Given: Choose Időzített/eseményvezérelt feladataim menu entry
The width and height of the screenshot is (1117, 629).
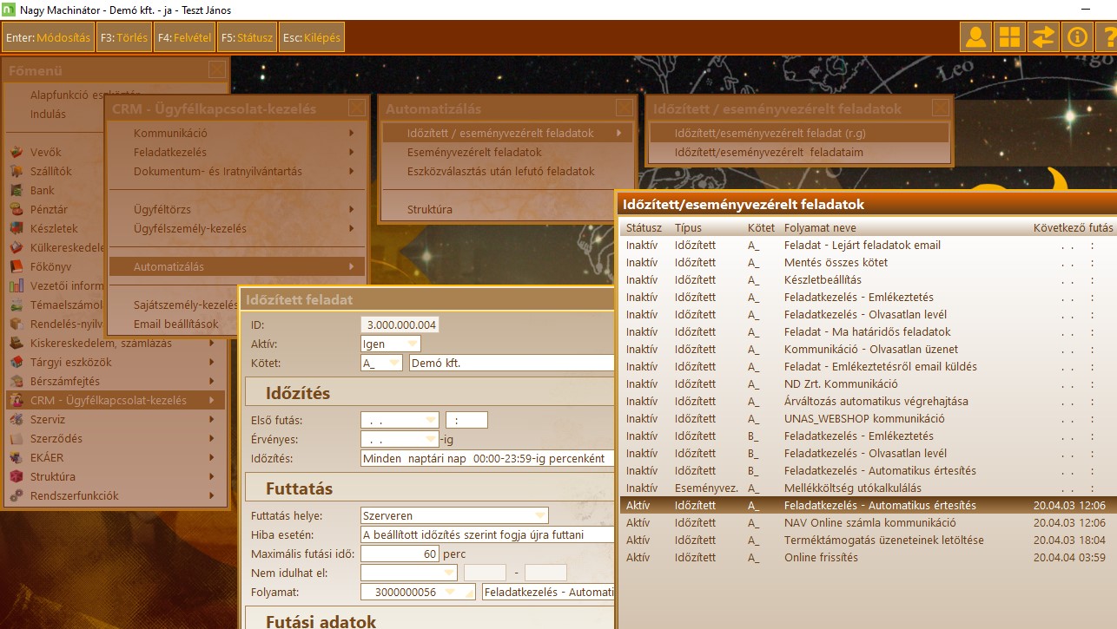Looking at the screenshot, I should [769, 153].
